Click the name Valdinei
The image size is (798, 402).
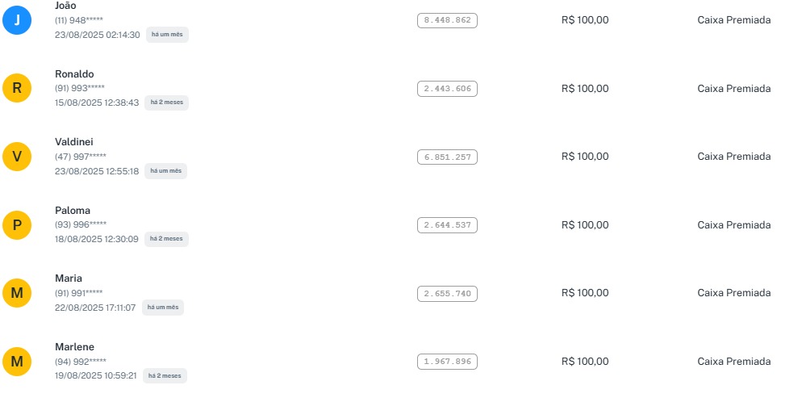click(x=74, y=142)
